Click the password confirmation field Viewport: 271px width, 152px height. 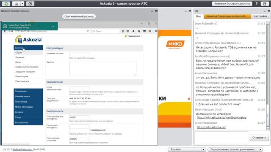(x=79, y=130)
